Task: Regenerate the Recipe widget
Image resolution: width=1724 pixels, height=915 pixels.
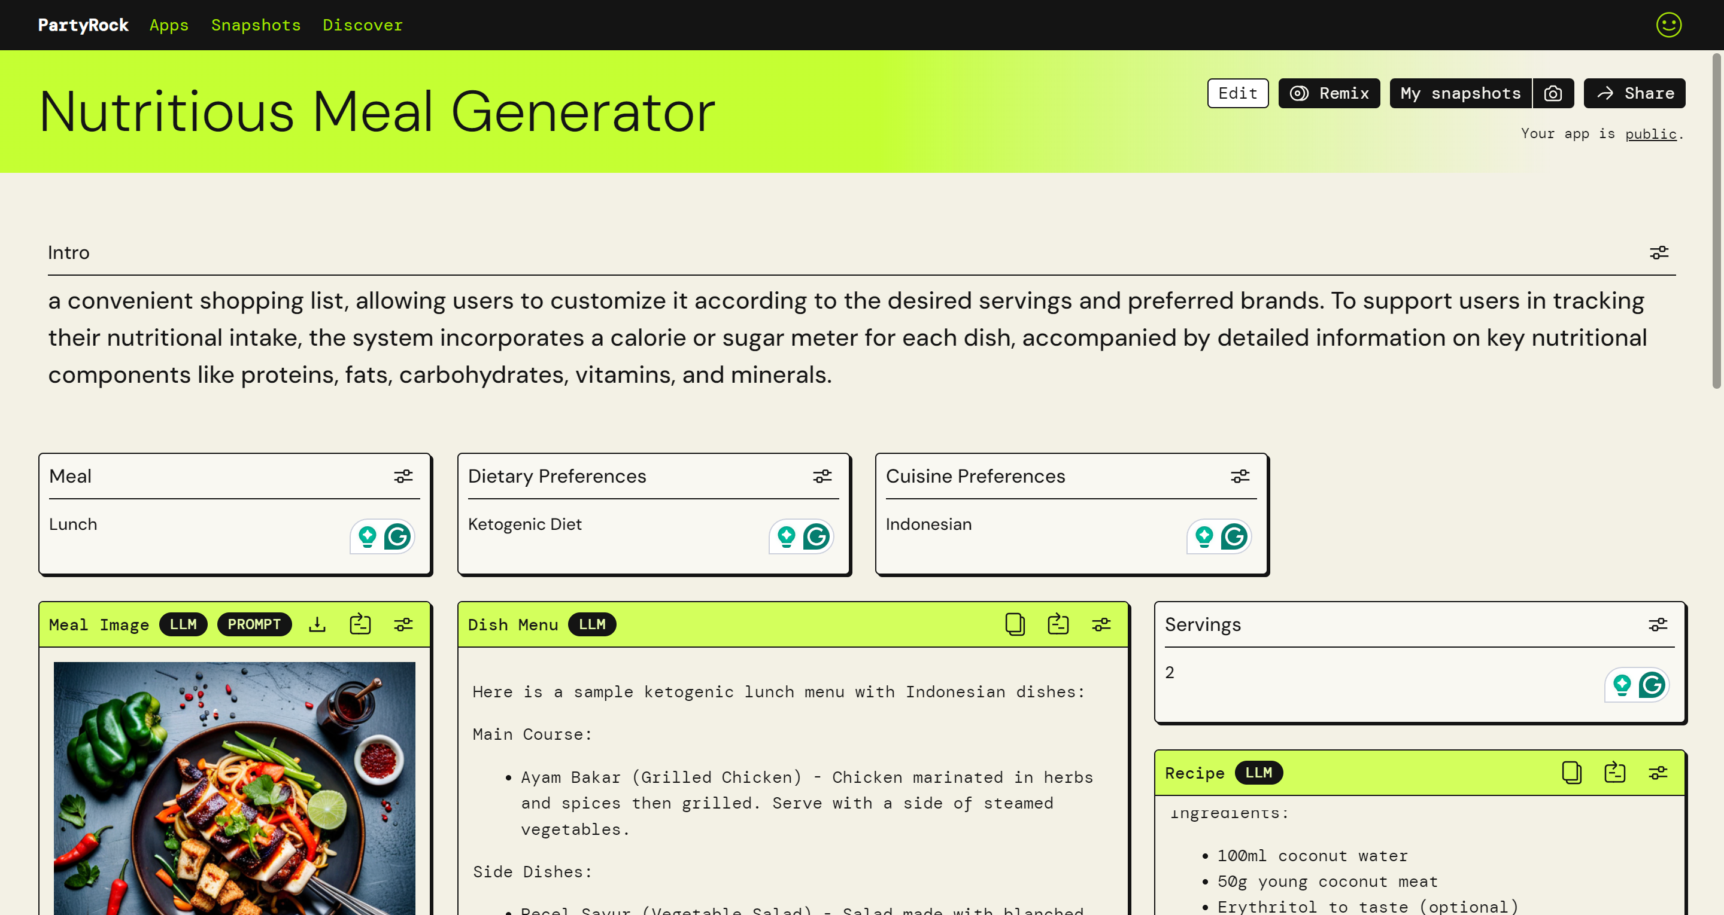Action: tap(1614, 773)
